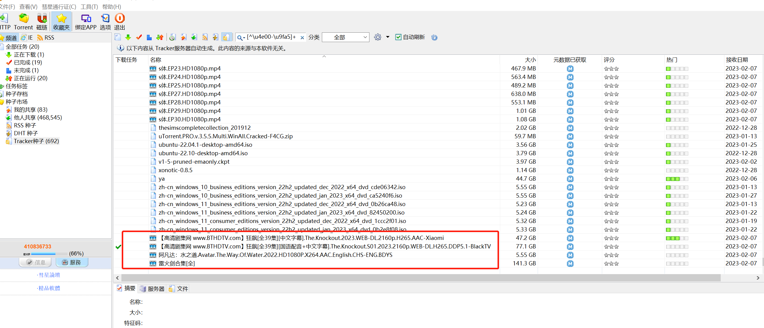Open the 查看(V) menu
Screen dimensions: 764x328
(28, 7)
